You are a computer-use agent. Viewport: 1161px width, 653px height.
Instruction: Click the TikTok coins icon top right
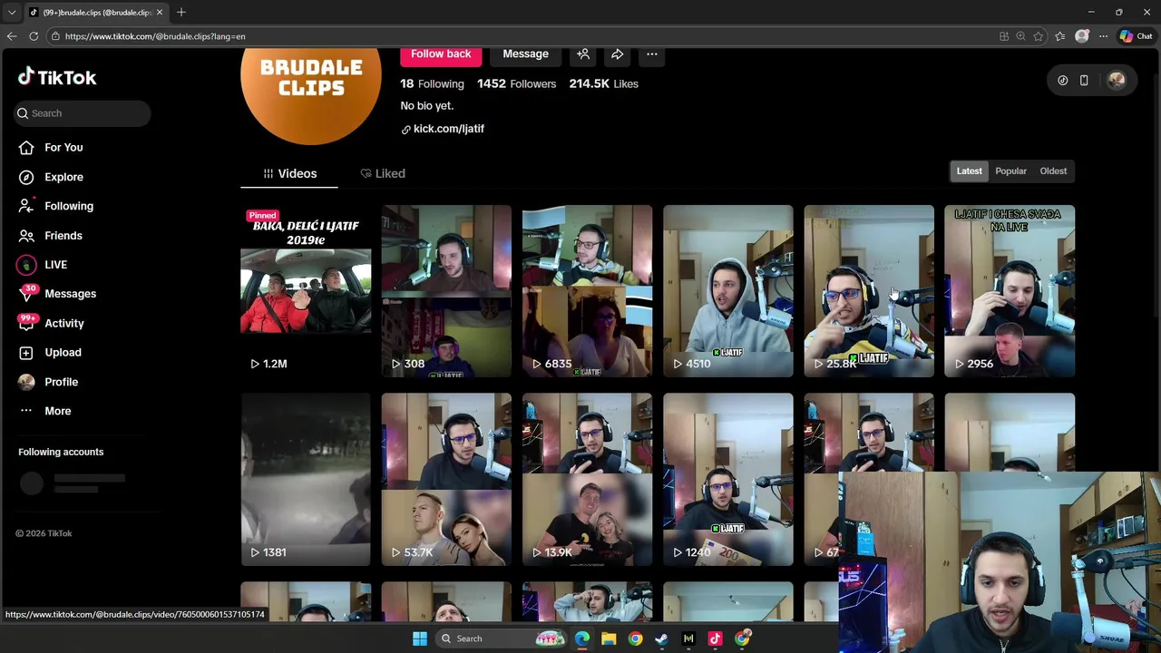(x=1063, y=80)
